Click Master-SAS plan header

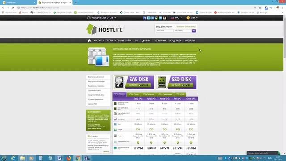pos(164,99)
